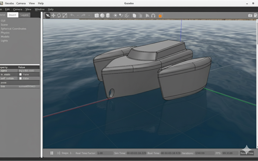Open the Window menu
This screenshot has width=258, height=161.
point(40,9)
